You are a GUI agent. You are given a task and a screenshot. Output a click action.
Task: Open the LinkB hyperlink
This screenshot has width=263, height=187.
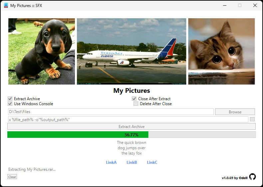click(x=132, y=162)
